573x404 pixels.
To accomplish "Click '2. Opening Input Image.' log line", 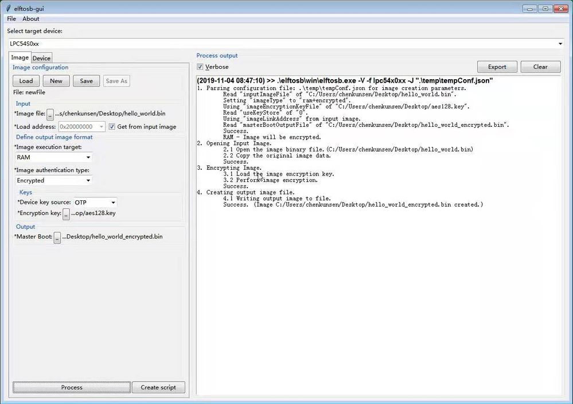I will [234, 143].
